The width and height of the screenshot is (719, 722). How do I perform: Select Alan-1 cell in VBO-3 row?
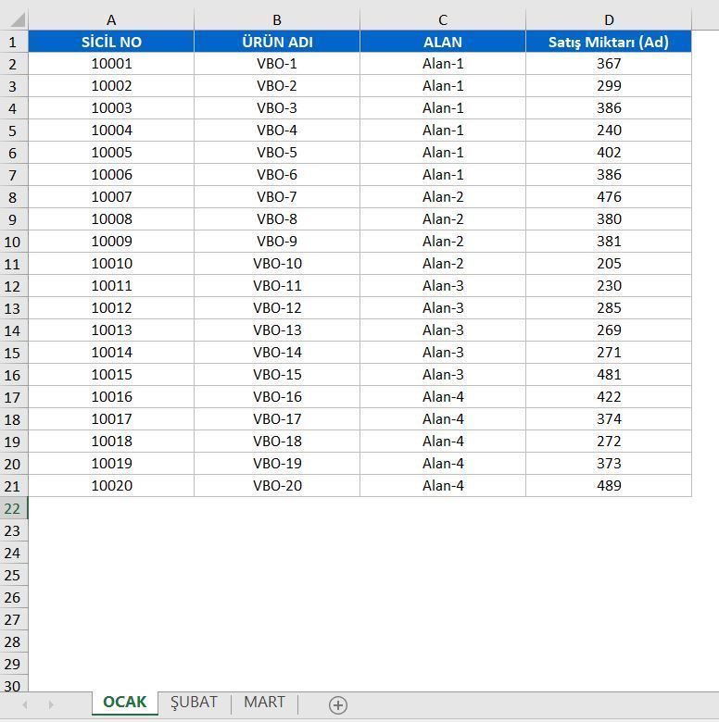click(443, 107)
